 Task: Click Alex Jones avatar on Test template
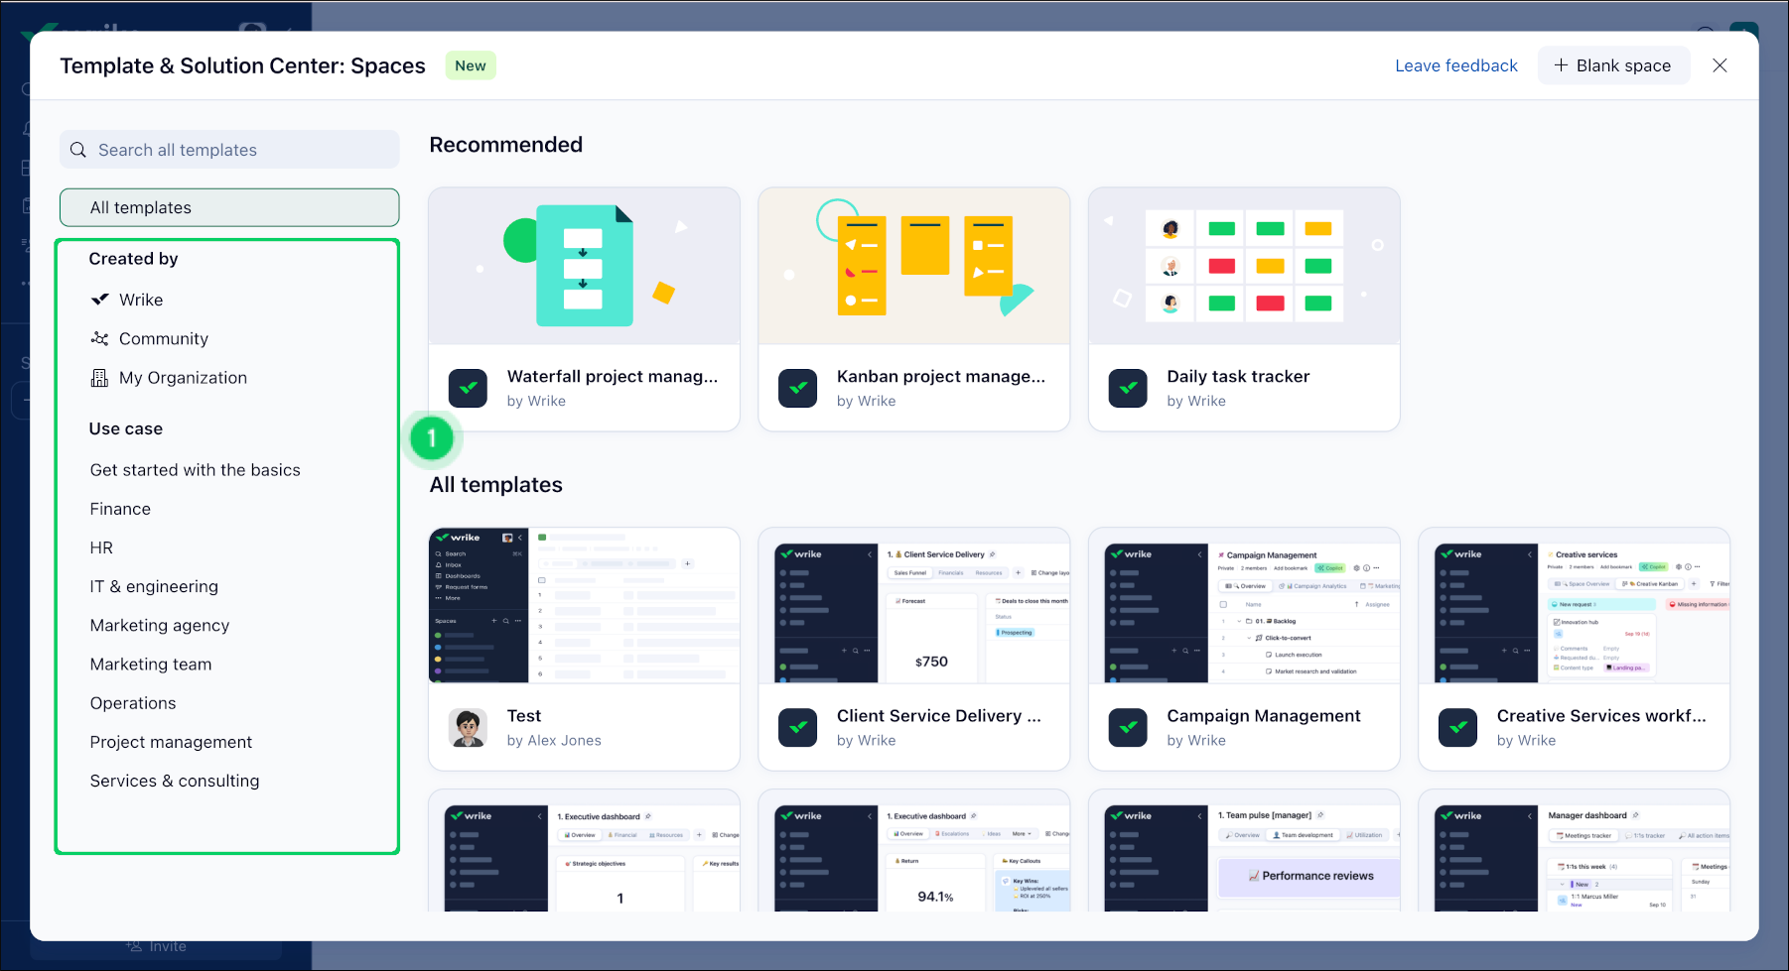468,728
